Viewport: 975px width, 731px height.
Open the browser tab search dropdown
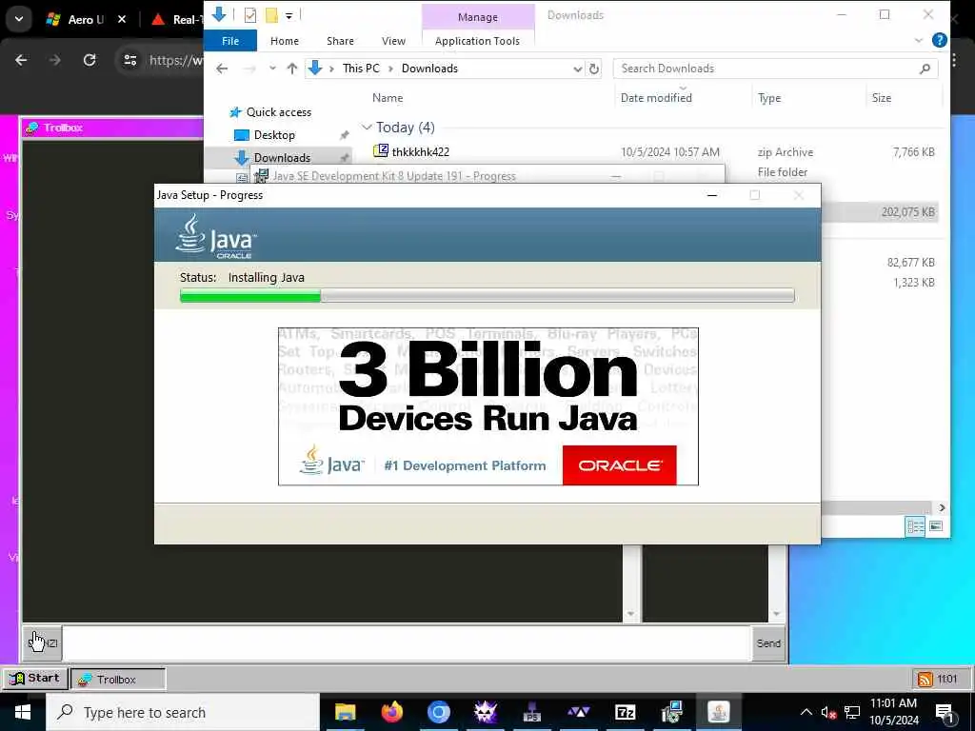(19, 19)
